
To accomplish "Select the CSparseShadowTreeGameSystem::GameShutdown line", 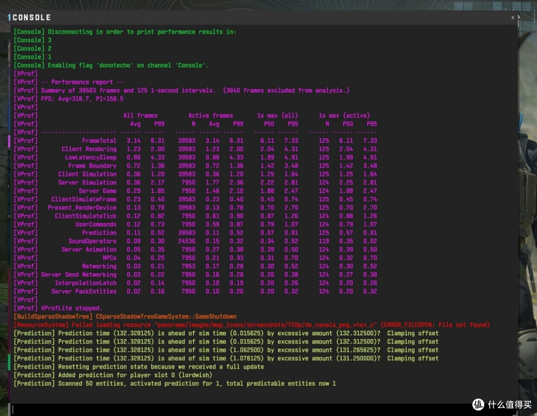I will pos(125,317).
